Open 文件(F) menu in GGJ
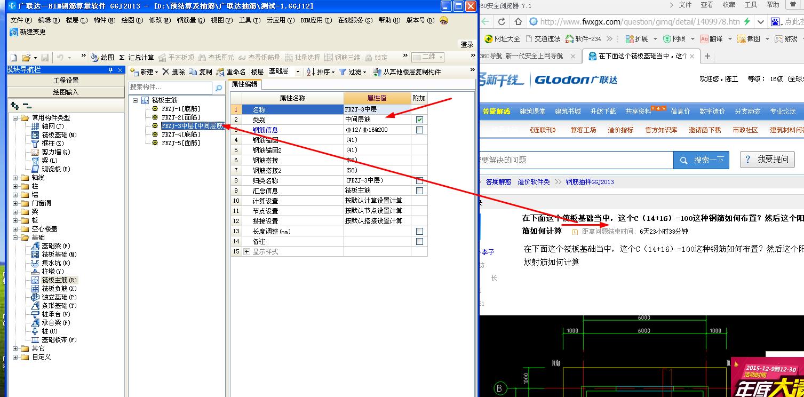804x397 pixels. pos(21,20)
